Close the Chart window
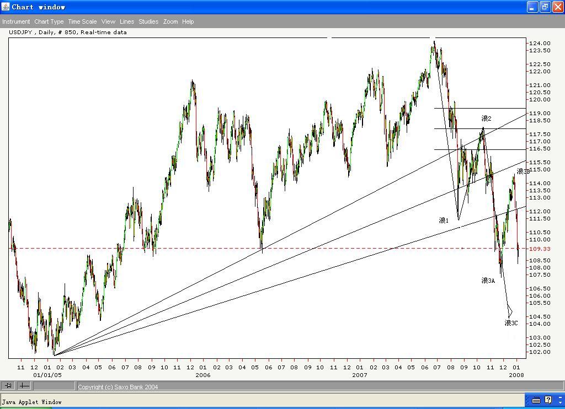 [558, 7]
